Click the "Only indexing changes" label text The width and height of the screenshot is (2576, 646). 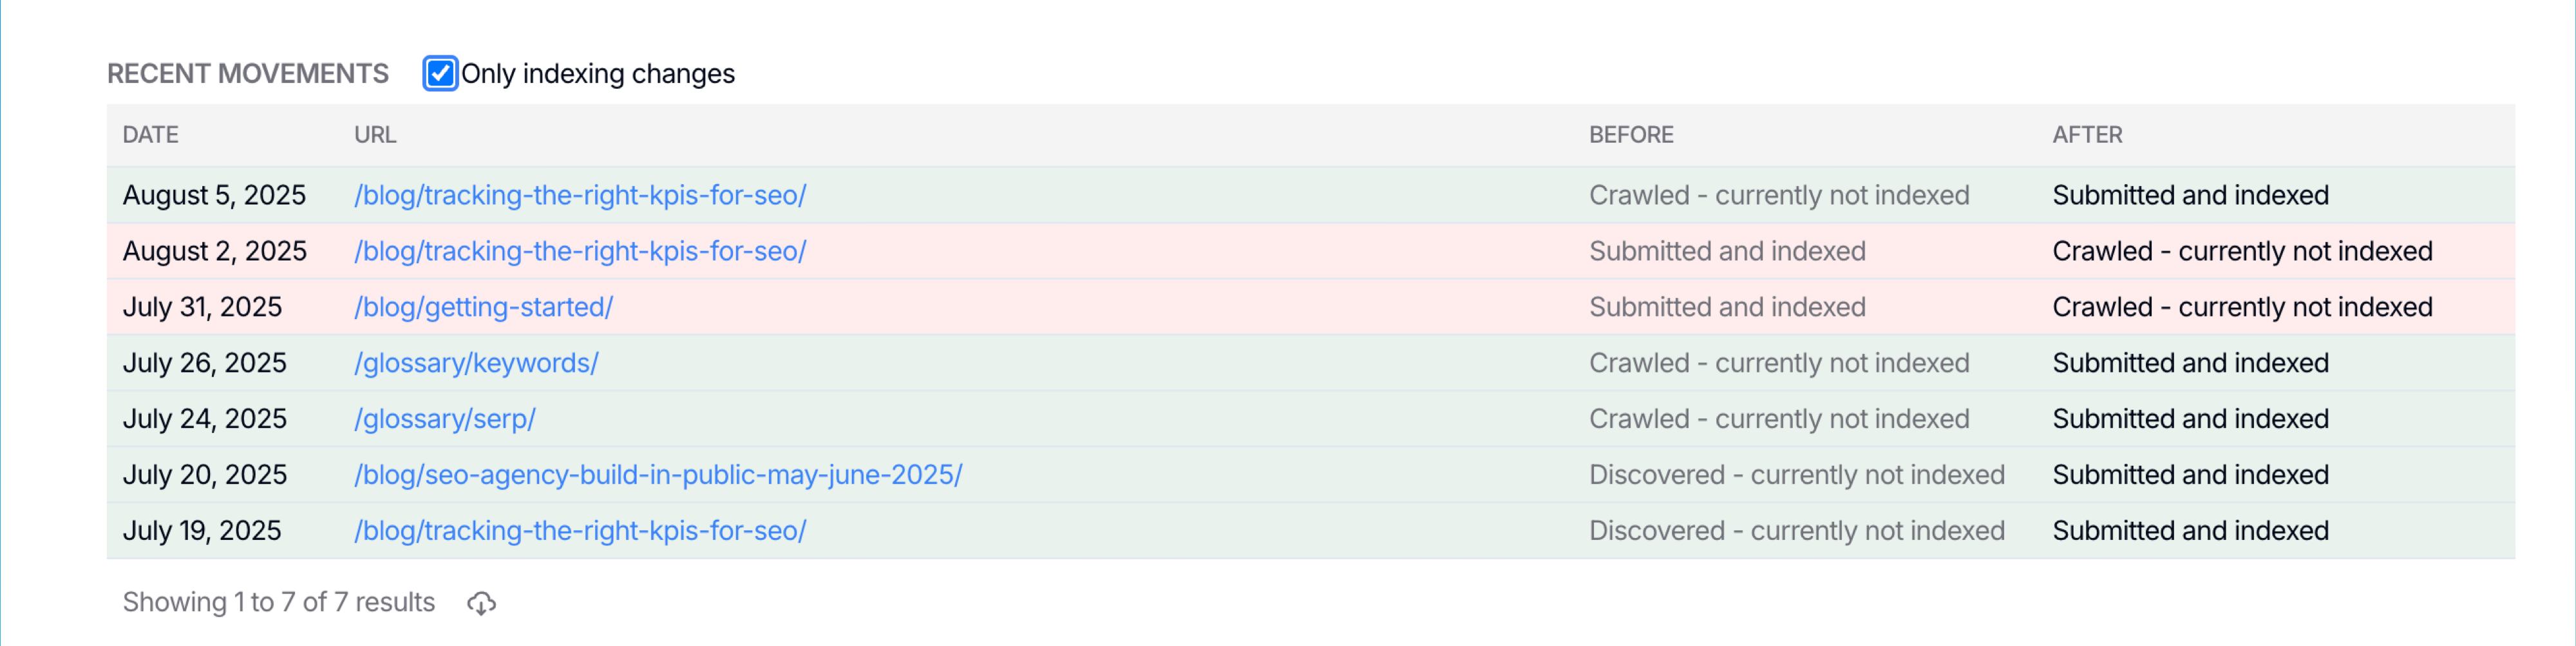point(597,74)
